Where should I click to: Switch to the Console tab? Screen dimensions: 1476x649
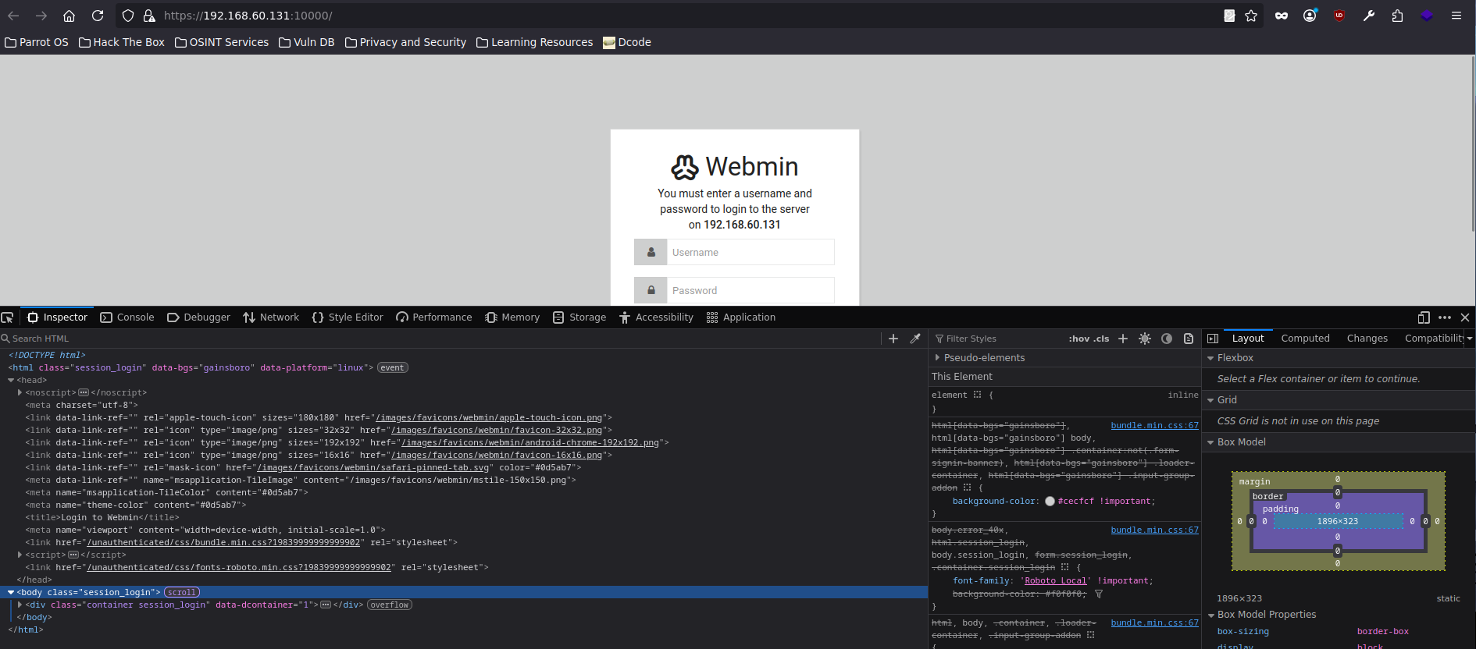[127, 317]
